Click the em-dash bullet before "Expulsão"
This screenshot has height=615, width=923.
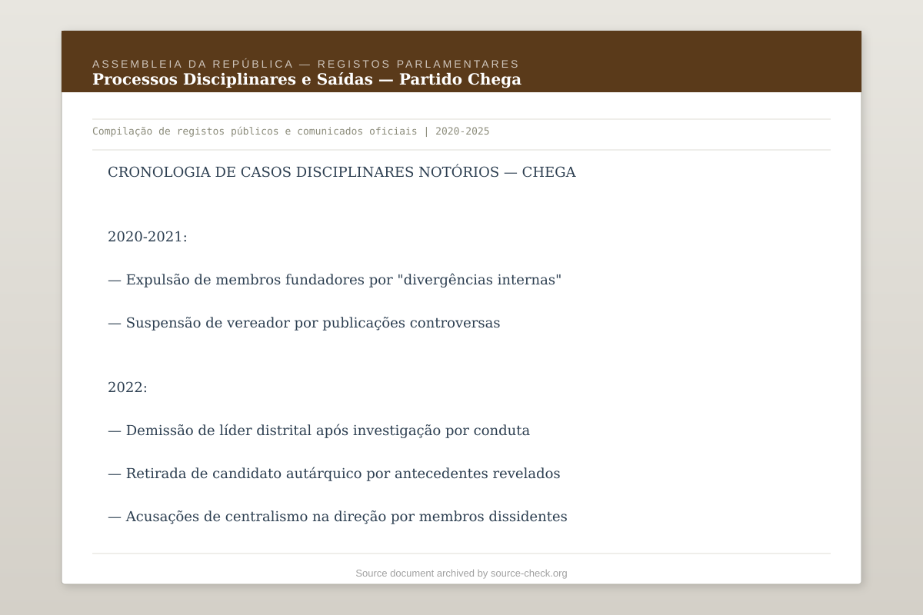[114, 280]
